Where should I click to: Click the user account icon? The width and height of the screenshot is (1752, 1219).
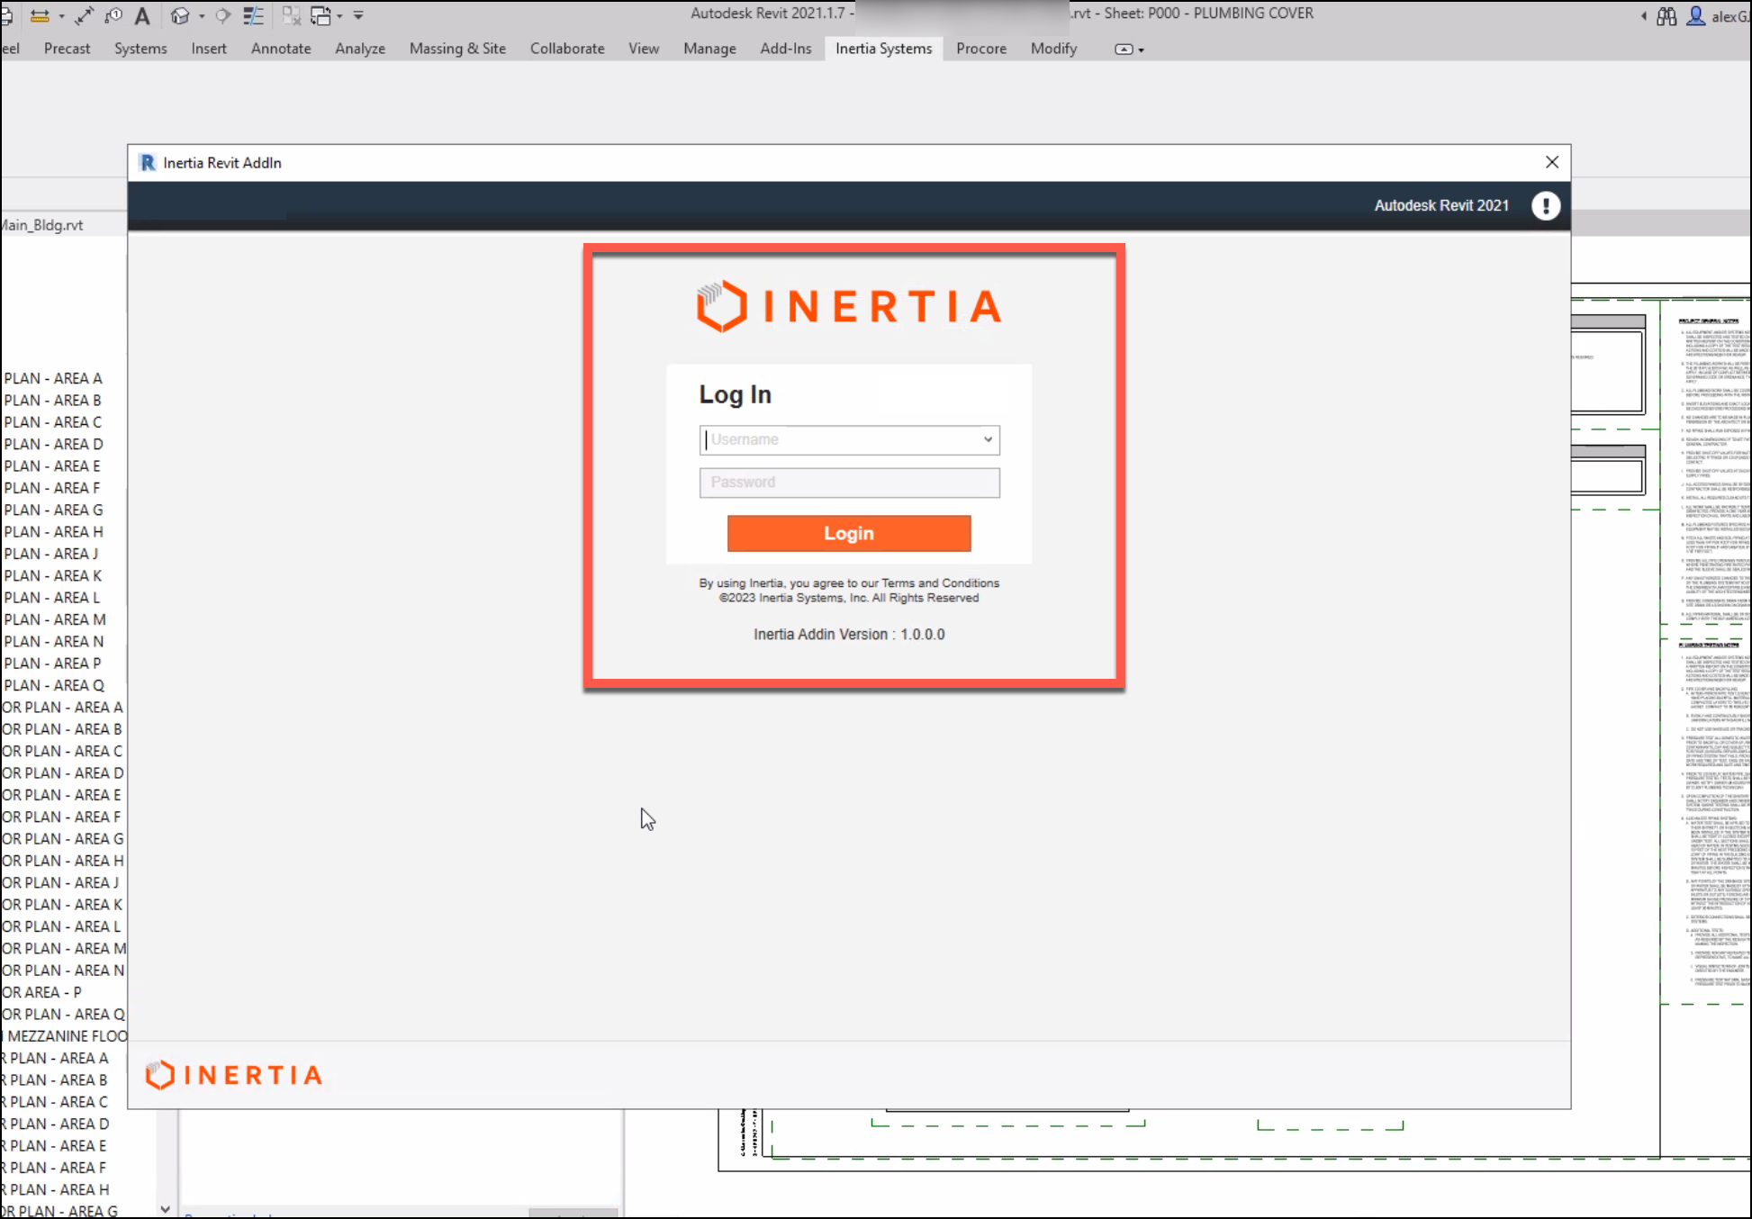click(x=1695, y=16)
